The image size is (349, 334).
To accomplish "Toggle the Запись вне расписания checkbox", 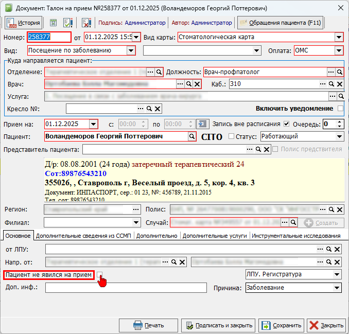I will point(287,124).
